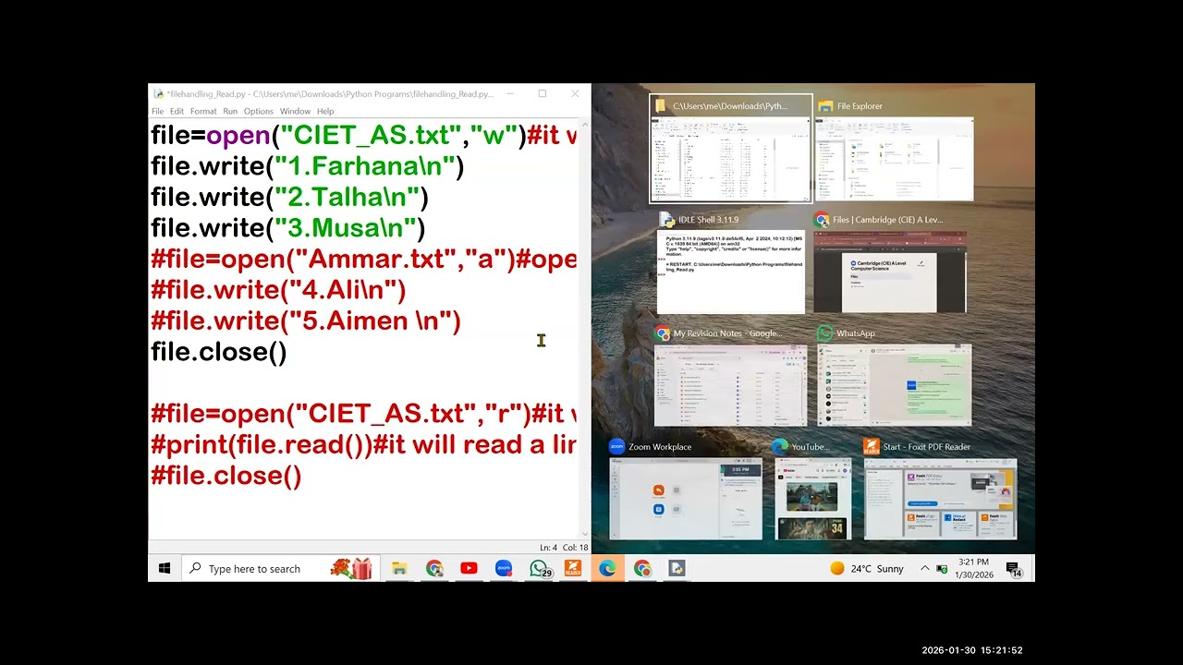The image size is (1183, 665).
Task: Click the commented line #file.write("5.Aimen \n")
Action: (306, 320)
